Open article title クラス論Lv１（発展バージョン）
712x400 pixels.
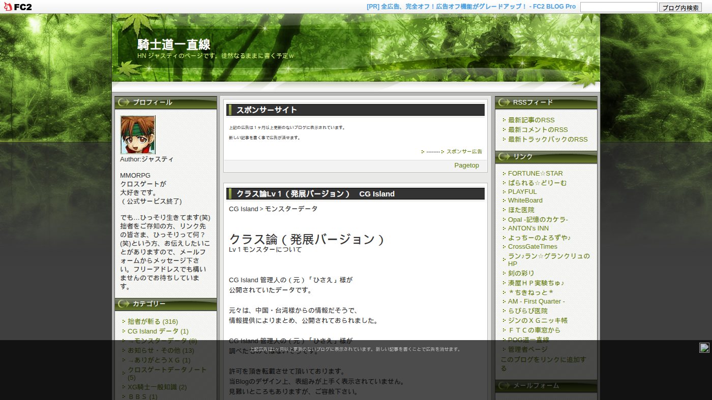(293, 194)
